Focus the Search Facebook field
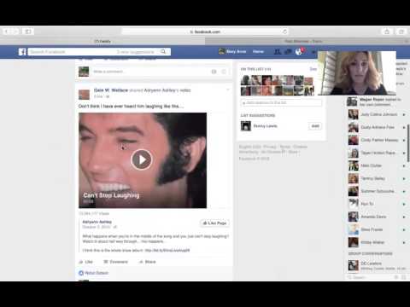 (94, 52)
